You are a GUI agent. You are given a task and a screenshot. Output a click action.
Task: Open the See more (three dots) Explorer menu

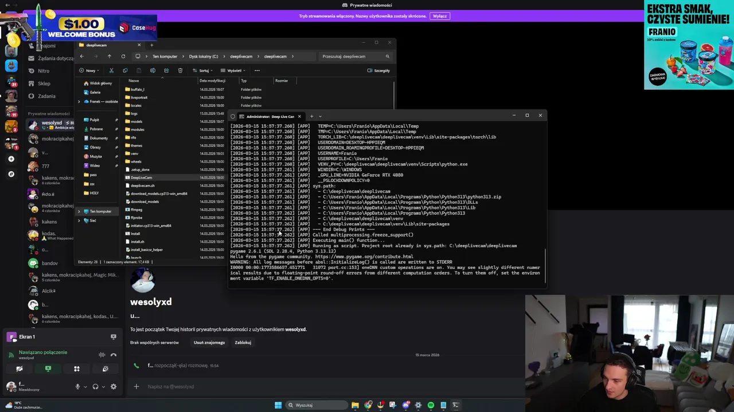tap(257, 70)
